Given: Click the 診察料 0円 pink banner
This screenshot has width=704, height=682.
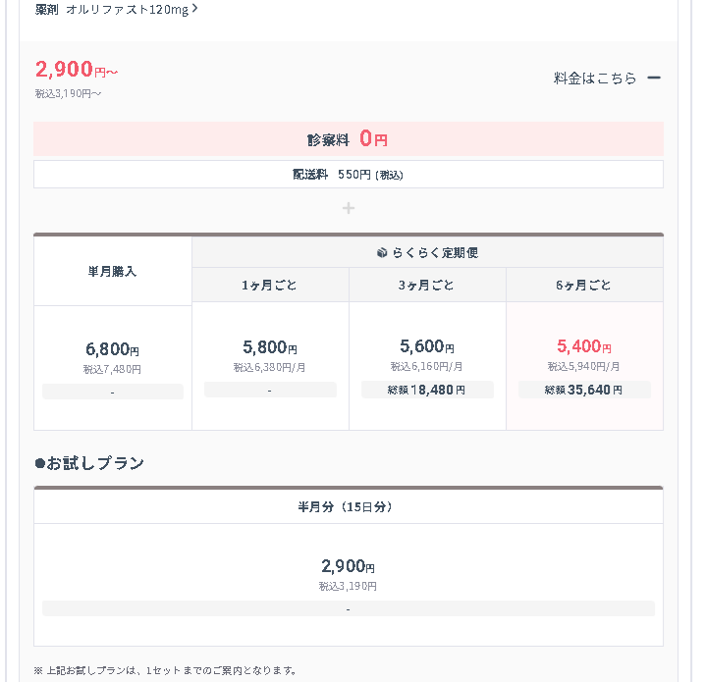Looking at the screenshot, I should tap(349, 139).
